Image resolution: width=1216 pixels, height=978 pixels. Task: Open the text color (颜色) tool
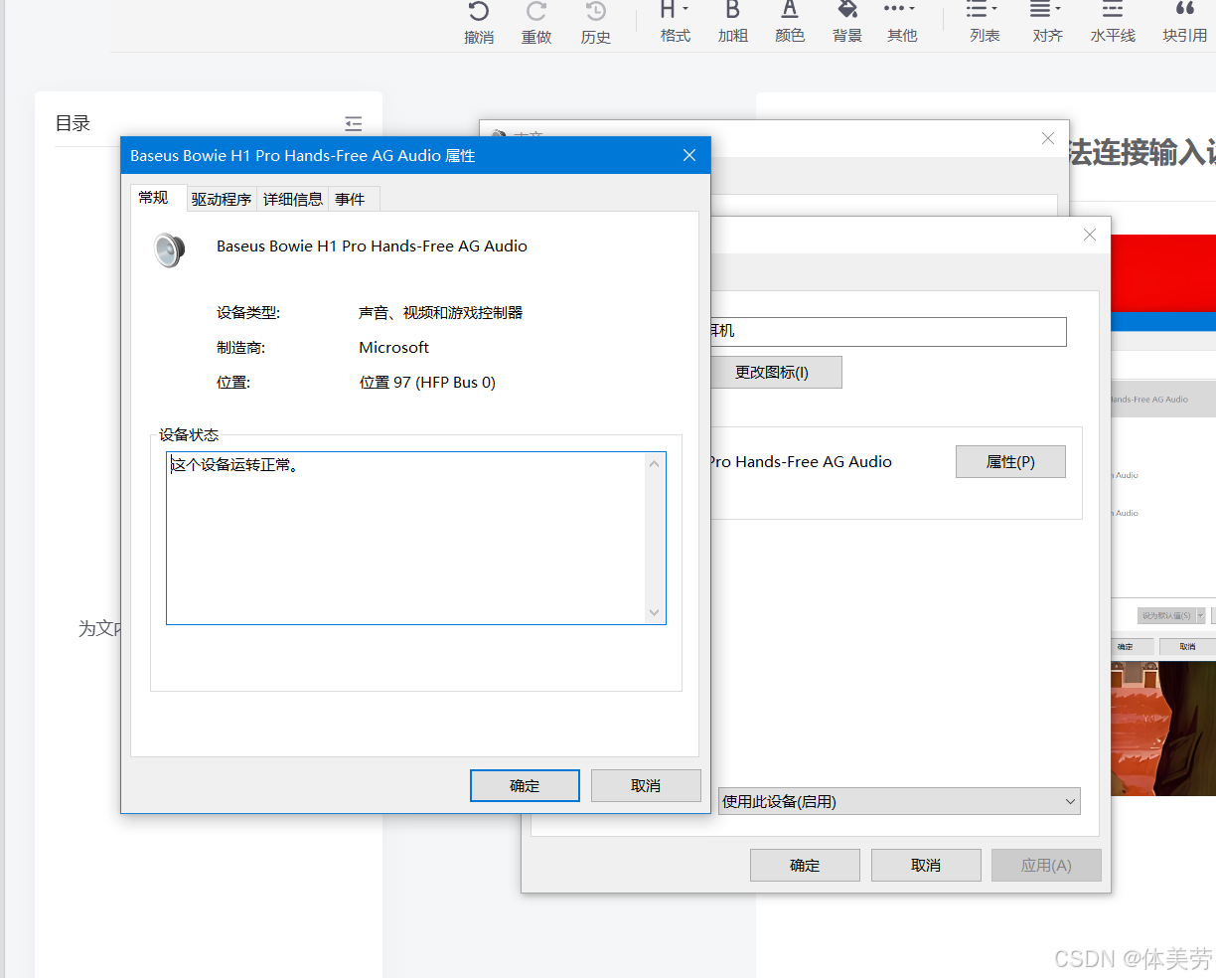[x=790, y=22]
